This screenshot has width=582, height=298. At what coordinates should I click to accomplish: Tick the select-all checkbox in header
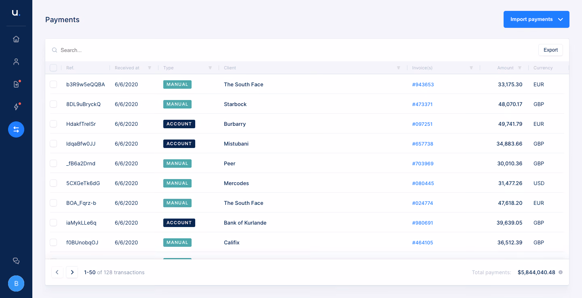[53, 68]
